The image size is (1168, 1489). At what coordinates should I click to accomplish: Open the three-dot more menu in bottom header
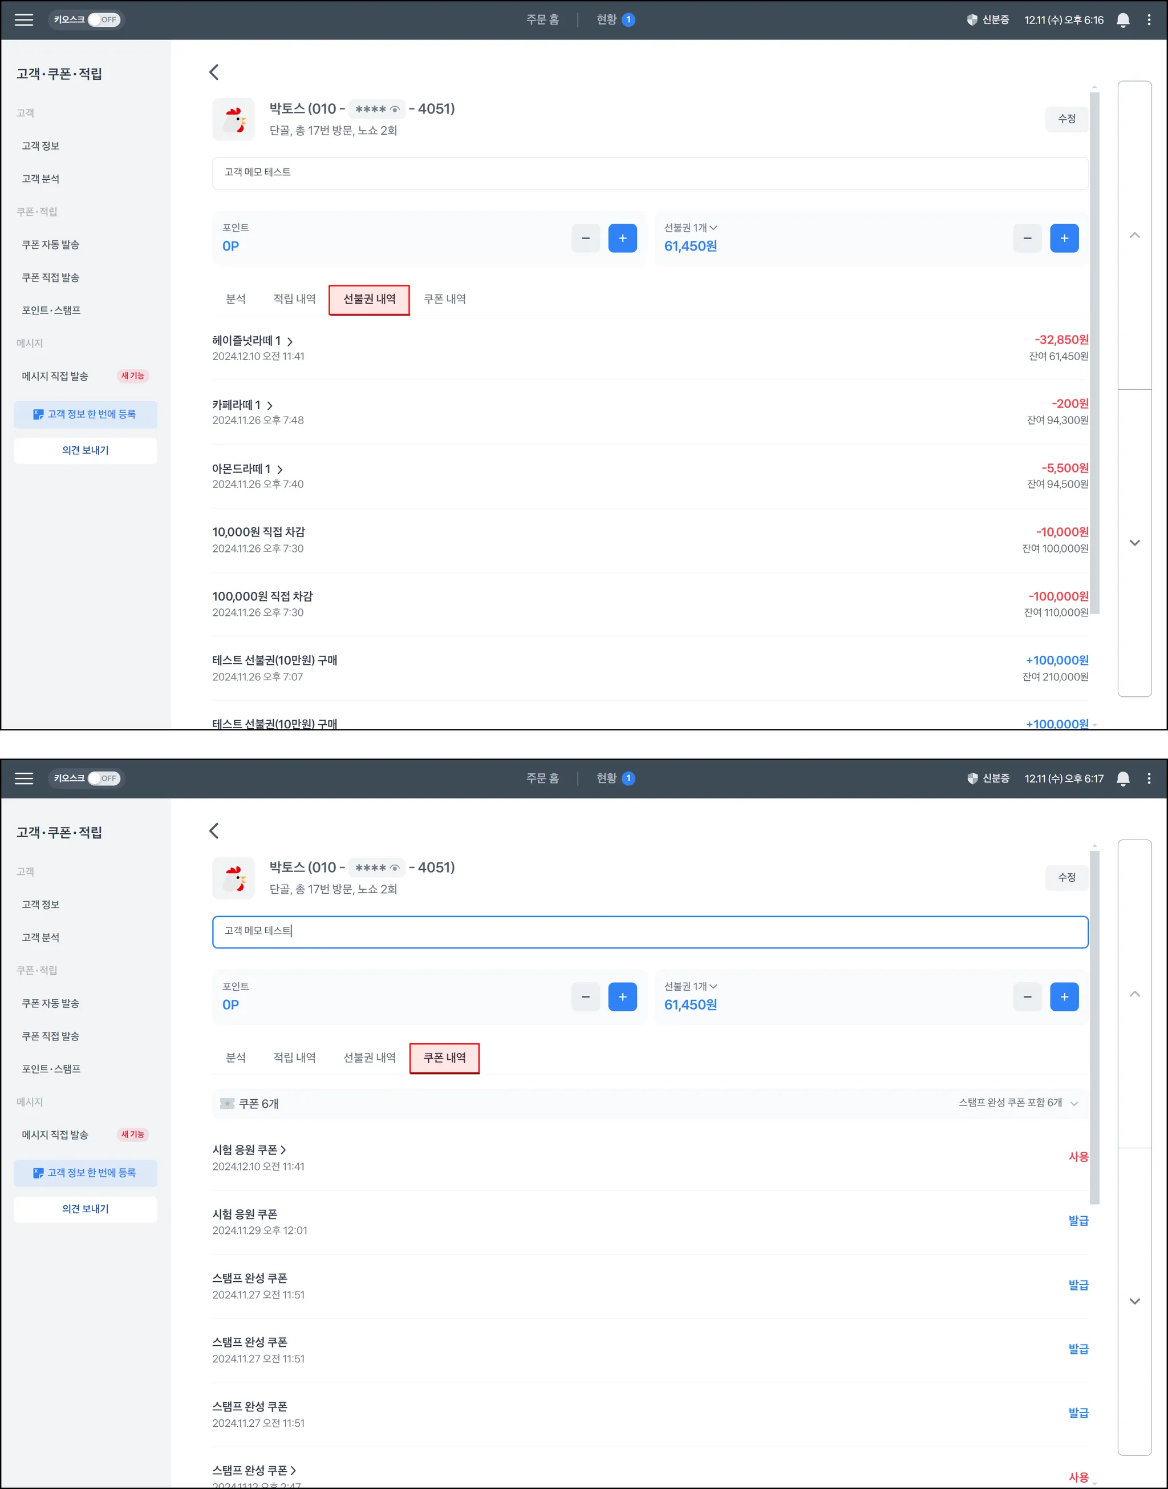pos(1149,778)
